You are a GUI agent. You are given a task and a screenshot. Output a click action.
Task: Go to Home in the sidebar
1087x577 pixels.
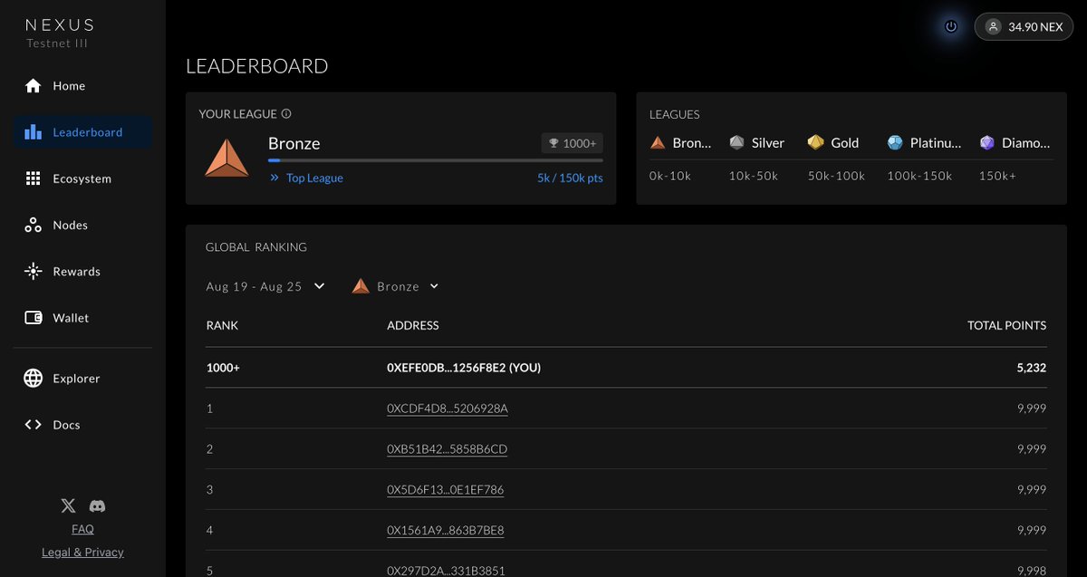[82, 86]
